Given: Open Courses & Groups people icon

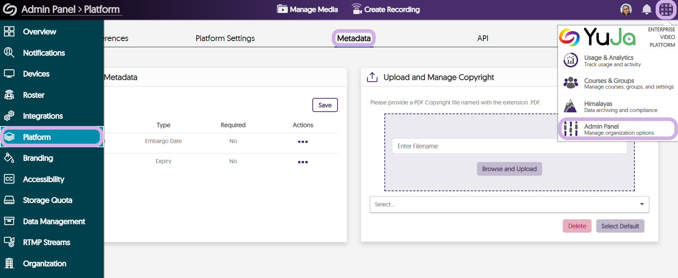Looking at the screenshot, I should 571,83.
